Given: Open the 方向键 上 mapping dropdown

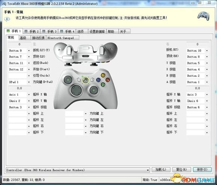Looking at the screenshot, I should coord(76,113).
